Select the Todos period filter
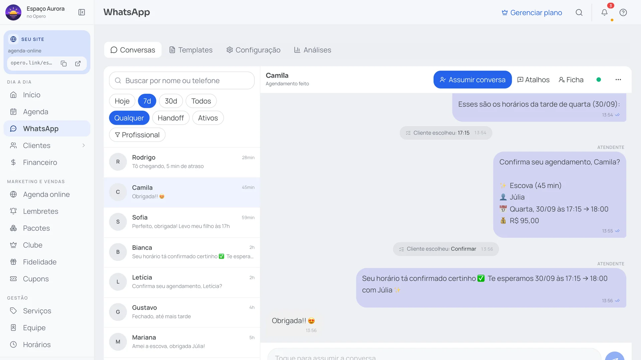Screen dimensions: 641x360 pyautogui.click(x=201, y=101)
